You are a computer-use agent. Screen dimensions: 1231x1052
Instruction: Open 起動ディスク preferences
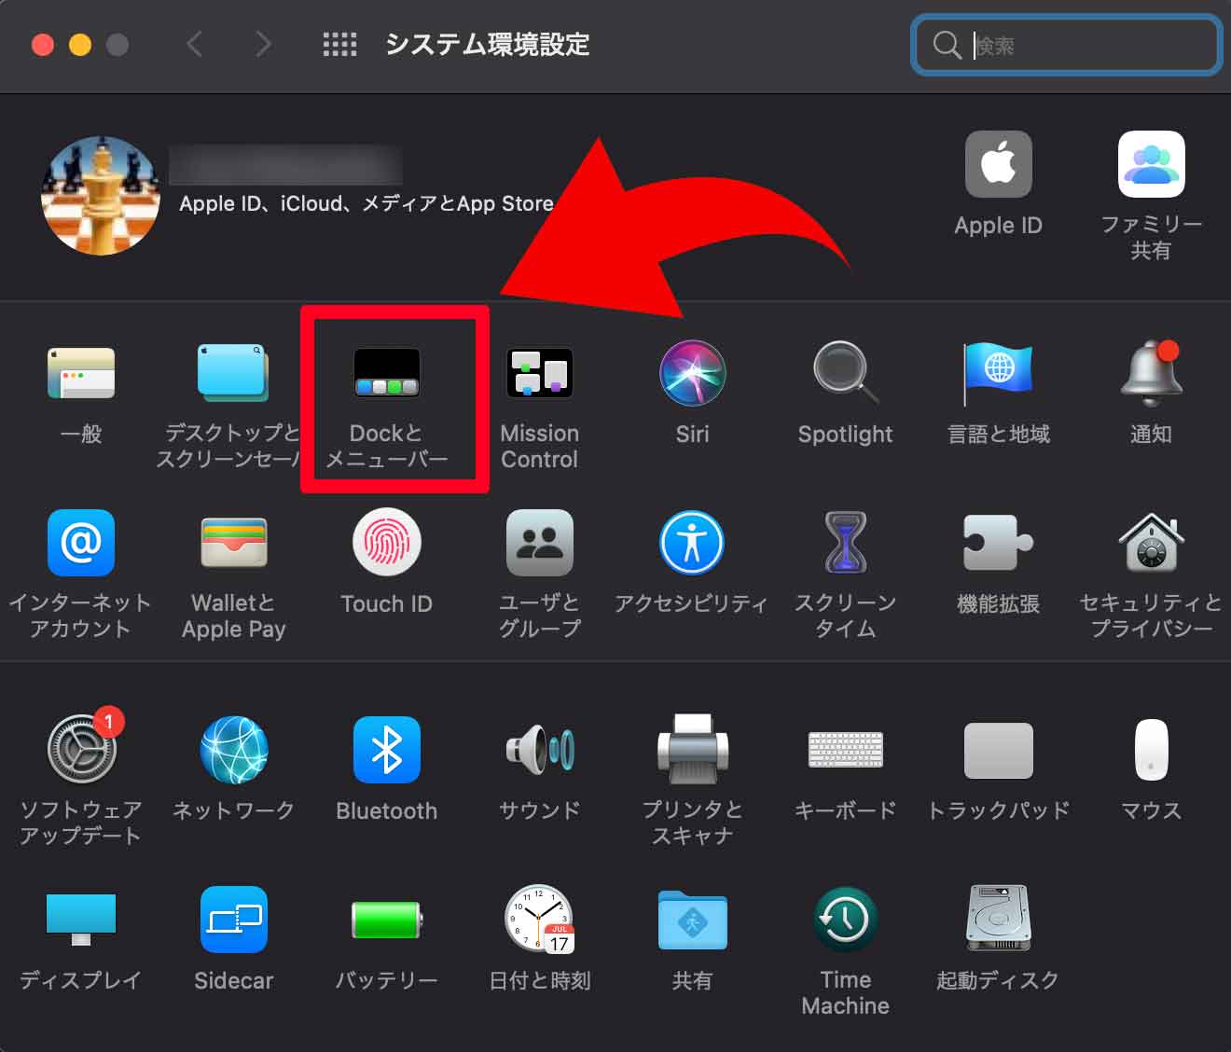tap(998, 920)
